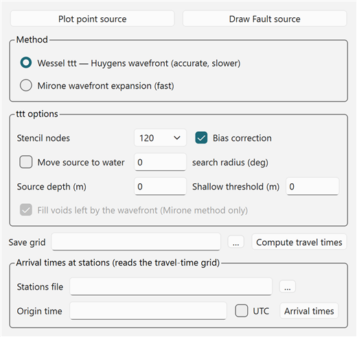Click the Source depth input field
The height and width of the screenshot is (337, 357).
pyautogui.click(x=160, y=187)
